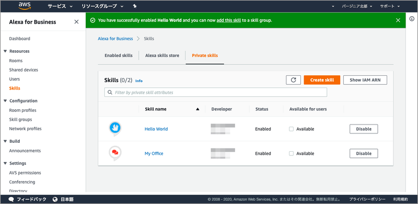Click the pin icon in top bar
This screenshot has height=204, width=418.
click(135, 6)
